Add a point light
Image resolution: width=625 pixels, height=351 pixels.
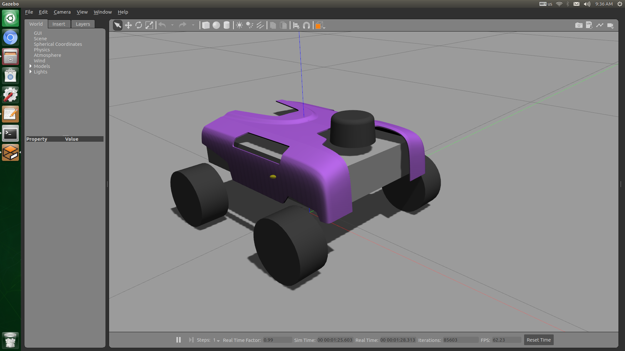[239, 25]
